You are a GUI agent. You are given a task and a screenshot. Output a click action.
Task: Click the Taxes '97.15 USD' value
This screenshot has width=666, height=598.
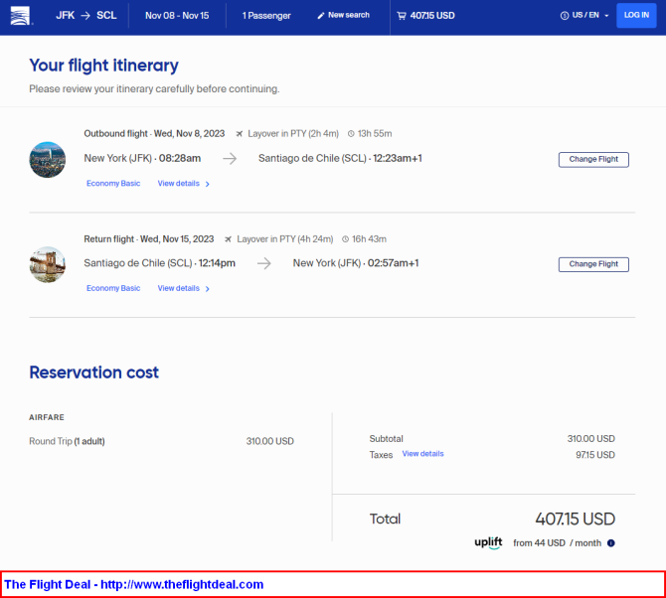[595, 455]
